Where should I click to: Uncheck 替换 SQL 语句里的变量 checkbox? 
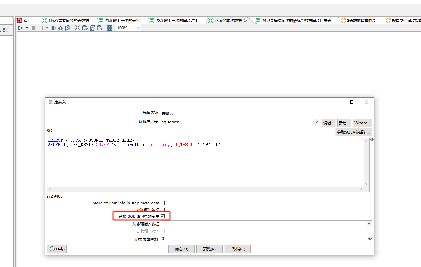(x=163, y=216)
